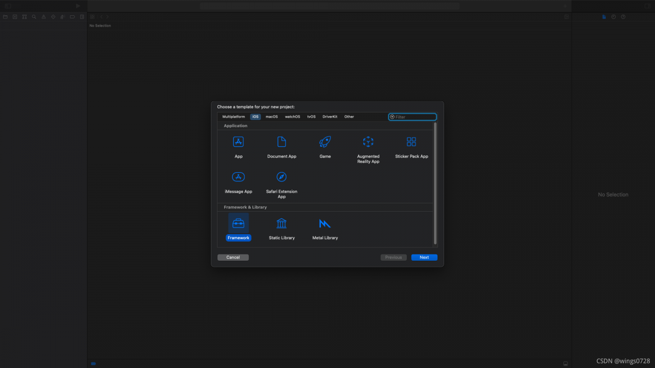The image size is (655, 368).
Task: Show the Issue navigator warning icon
Action: pyautogui.click(x=43, y=17)
